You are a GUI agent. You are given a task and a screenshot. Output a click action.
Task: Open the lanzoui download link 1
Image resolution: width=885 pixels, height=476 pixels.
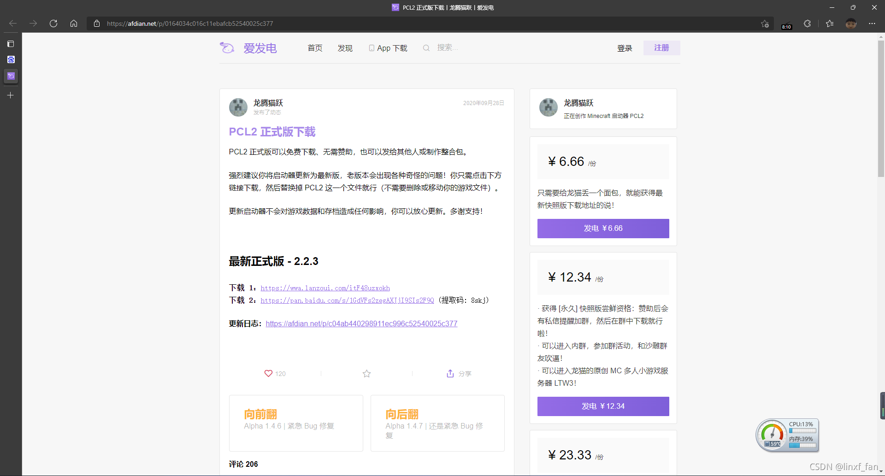pos(325,288)
